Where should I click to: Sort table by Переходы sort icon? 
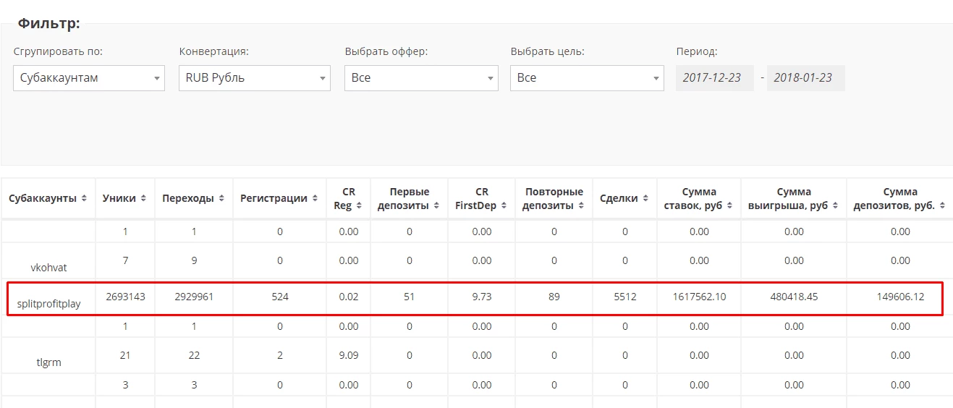coord(221,199)
